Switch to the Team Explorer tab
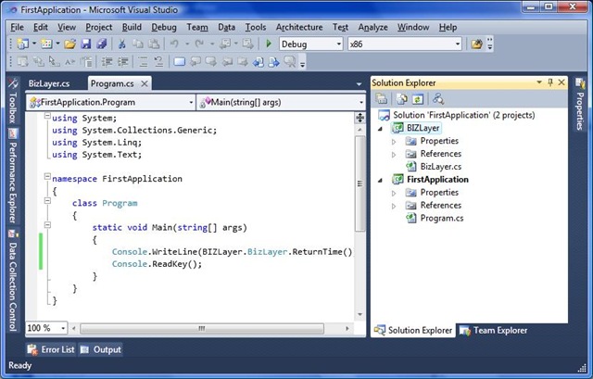Screen dimensions: 593x379 tap(494, 330)
